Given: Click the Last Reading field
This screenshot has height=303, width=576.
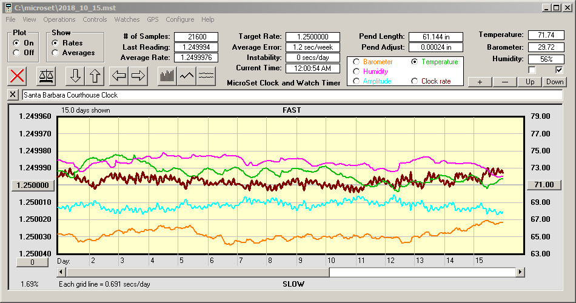Looking at the screenshot, I should [x=196, y=47].
